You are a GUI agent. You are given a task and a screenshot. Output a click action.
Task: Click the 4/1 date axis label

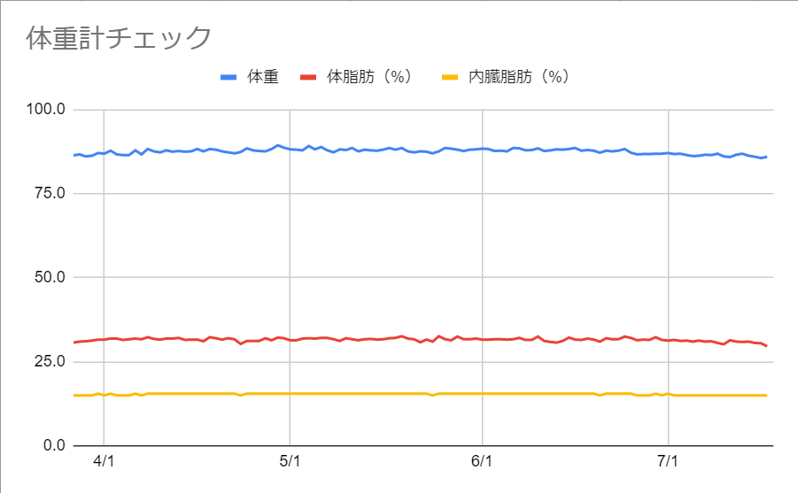pos(104,461)
